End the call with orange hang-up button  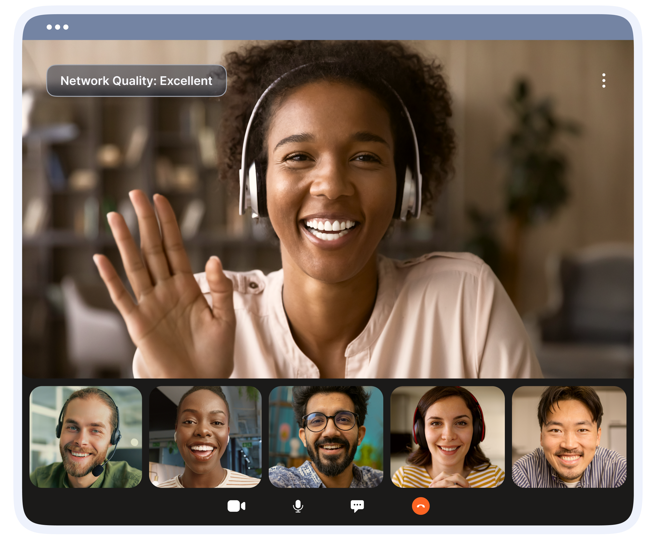tap(420, 505)
